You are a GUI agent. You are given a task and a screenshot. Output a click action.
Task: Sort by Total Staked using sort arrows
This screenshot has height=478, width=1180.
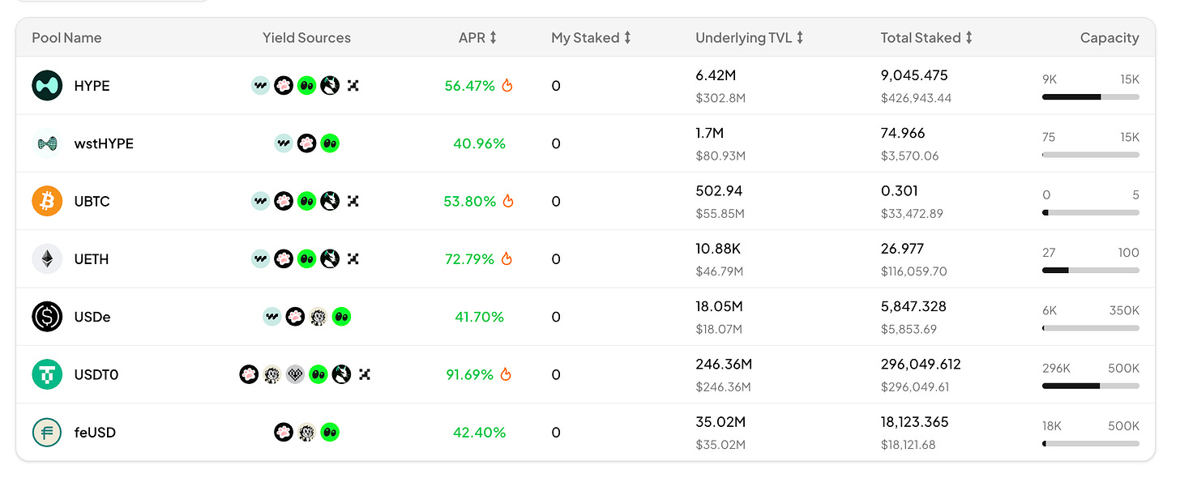[x=968, y=38]
